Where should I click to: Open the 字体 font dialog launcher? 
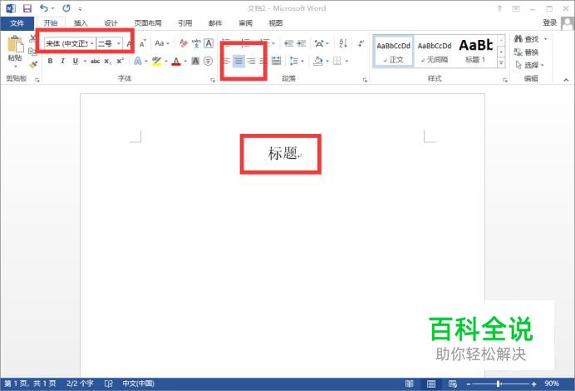213,80
